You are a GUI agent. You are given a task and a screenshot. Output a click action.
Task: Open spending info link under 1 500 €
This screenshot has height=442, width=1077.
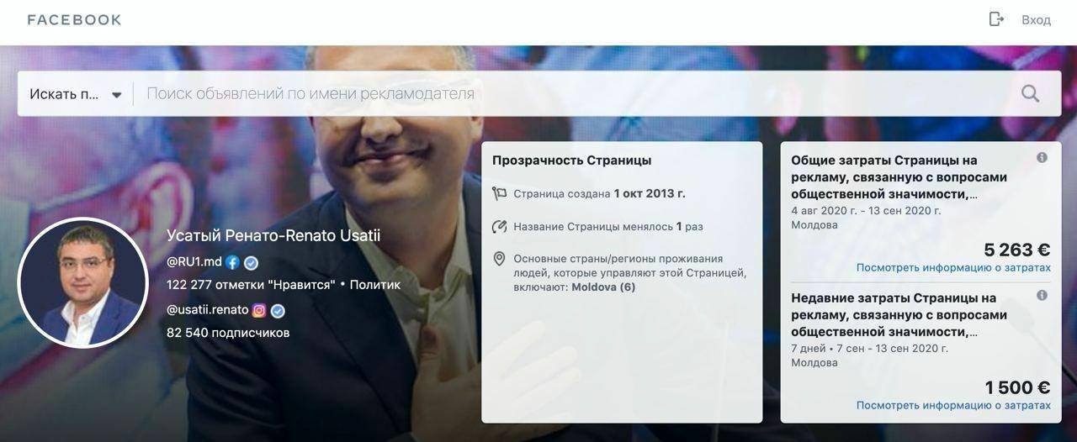click(x=953, y=405)
